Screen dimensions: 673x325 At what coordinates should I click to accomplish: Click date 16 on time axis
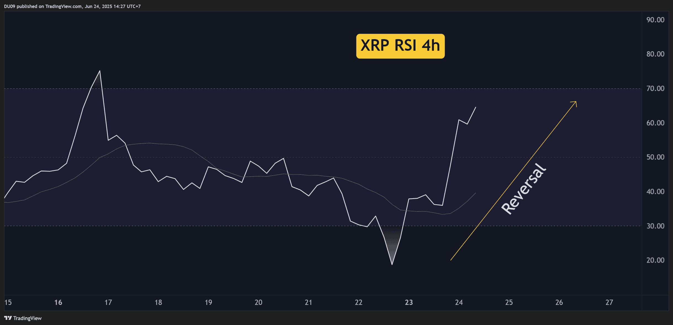click(x=58, y=302)
